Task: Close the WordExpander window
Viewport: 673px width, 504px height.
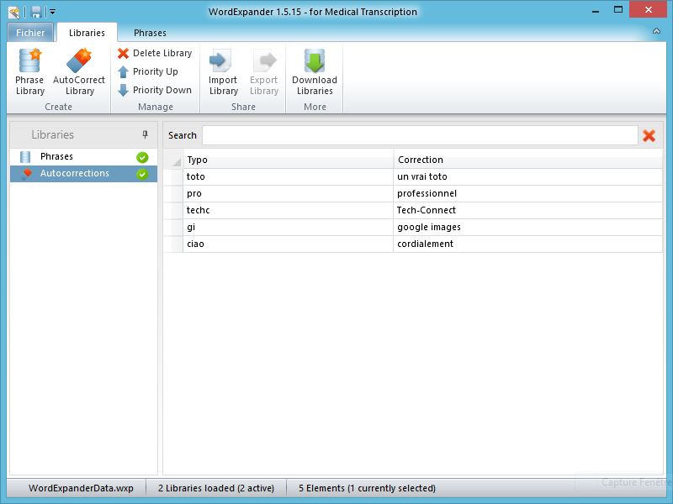Action: (x=648, y=9)
